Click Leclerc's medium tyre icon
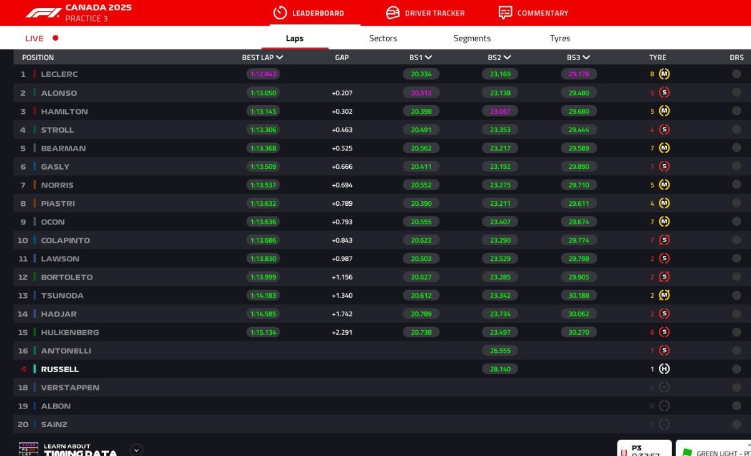Image resolution: width=751 pixels, height=456 pixels. 664,74
